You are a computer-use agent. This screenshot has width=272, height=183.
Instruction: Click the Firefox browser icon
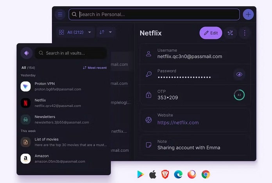pos(191,174)
